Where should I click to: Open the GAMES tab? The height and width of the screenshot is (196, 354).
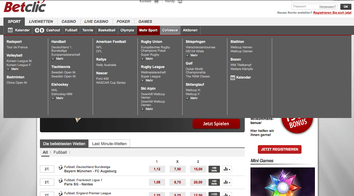pyautogui.click(x=145, y=21)
